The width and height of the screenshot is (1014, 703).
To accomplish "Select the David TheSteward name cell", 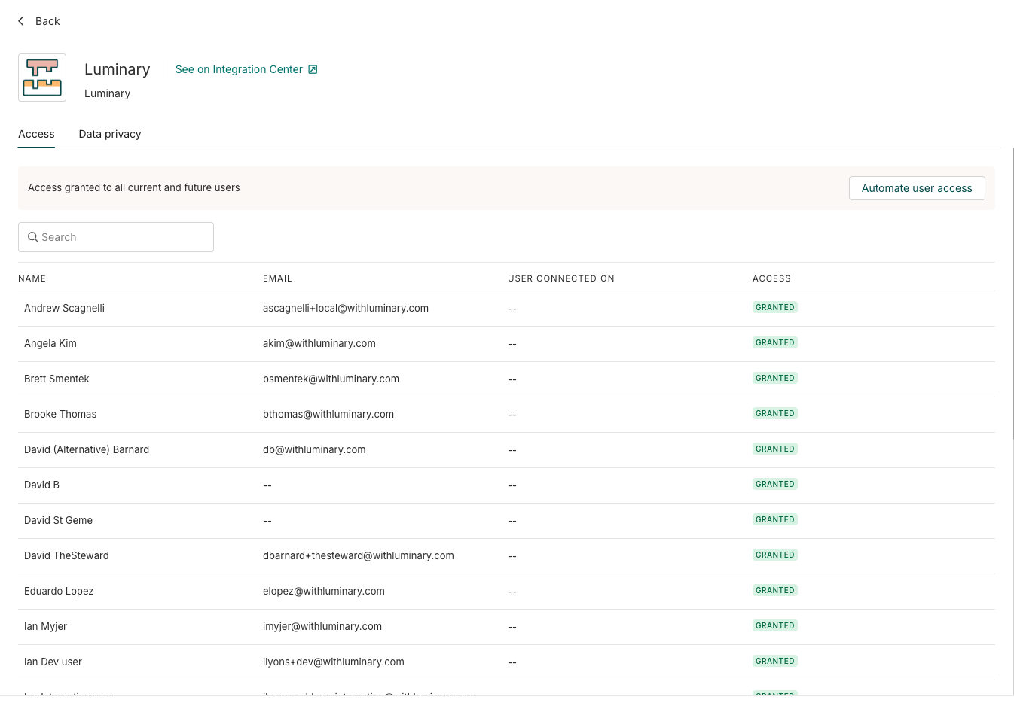I will tap(66, 555).
